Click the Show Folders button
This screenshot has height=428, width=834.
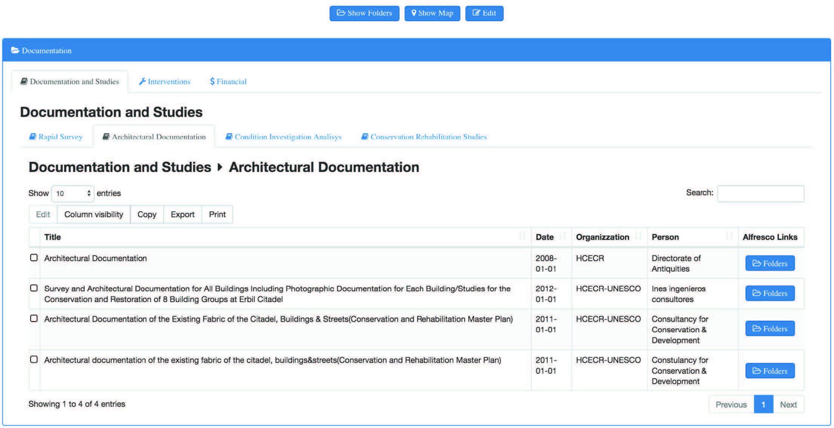[364, 13]
